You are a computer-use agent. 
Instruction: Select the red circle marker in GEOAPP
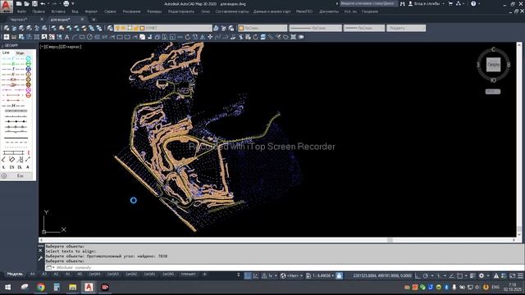29,95
